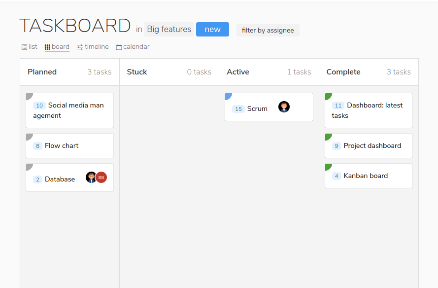Open the Dashboard: latest tasks card
The width and height of the screenshot is (438, 288).
point(369,110)
